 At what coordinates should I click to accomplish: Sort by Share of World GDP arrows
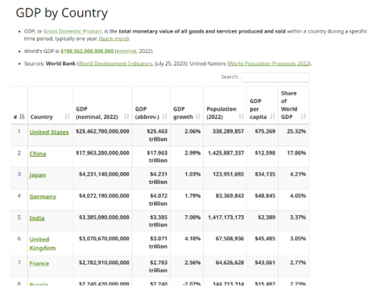tap(304, 117)
